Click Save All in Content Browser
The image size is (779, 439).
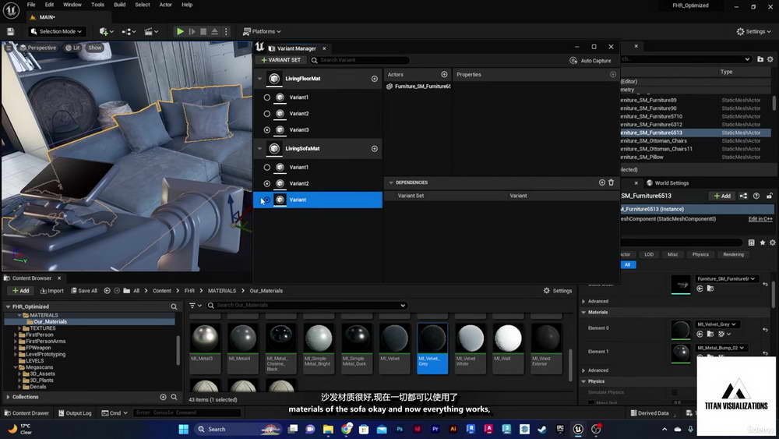[x=84, y=291]
